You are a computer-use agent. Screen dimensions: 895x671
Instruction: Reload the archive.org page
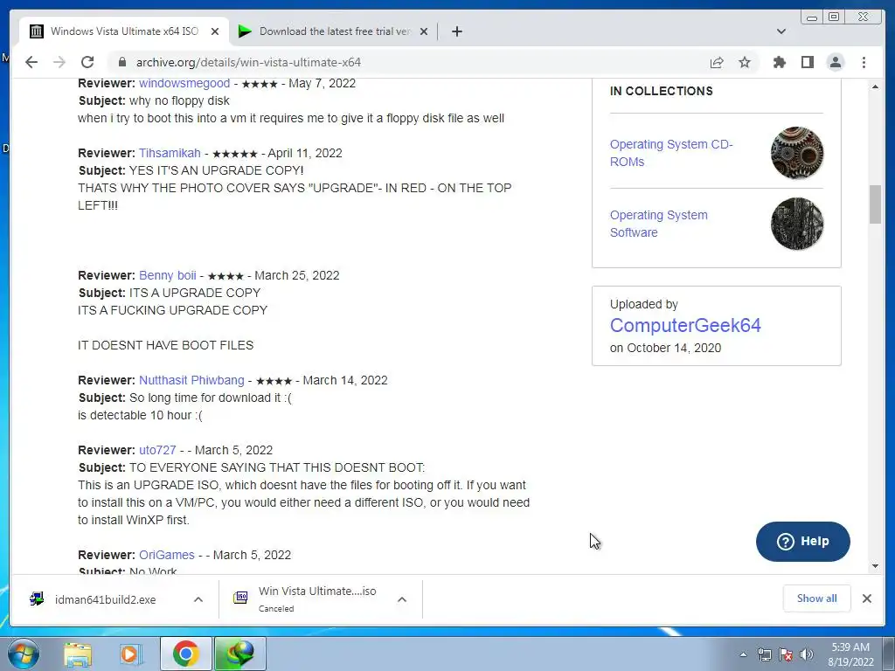(x=87, y=62)
